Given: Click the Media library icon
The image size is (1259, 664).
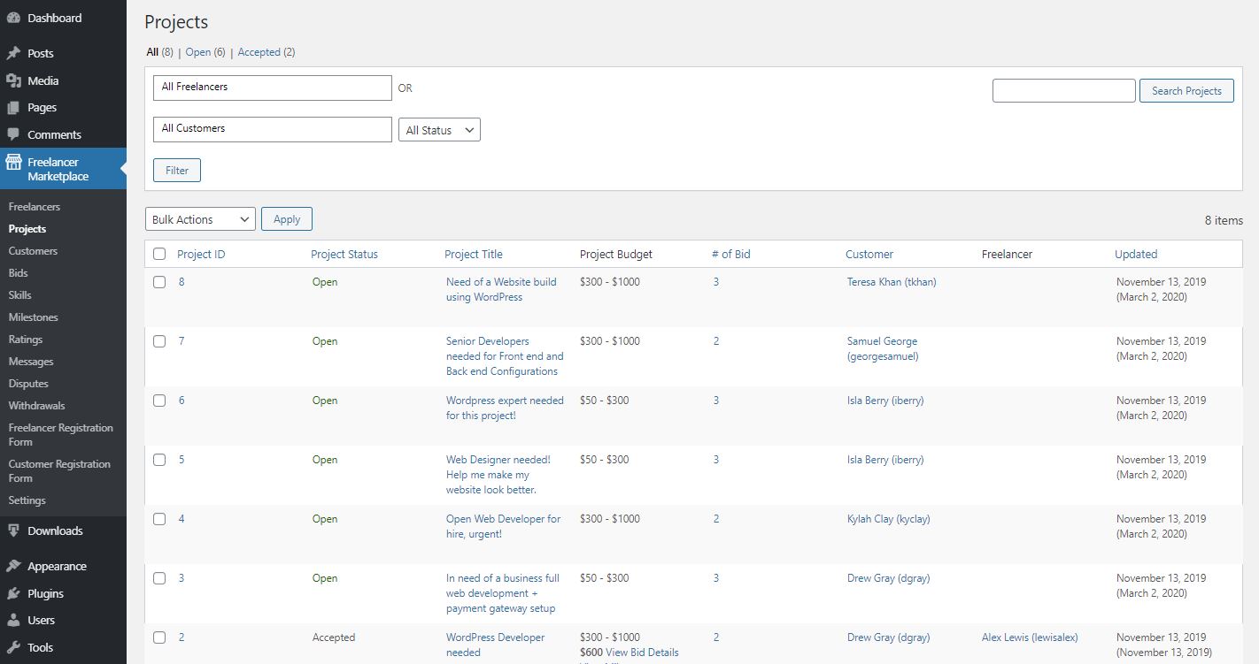Looking at the screenshot, I should (13, 80).
